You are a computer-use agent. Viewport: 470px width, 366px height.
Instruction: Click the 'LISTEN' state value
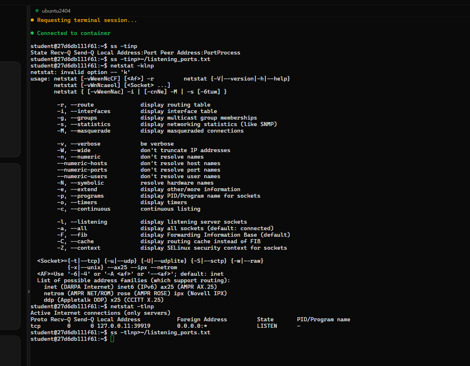click(267, 326)
